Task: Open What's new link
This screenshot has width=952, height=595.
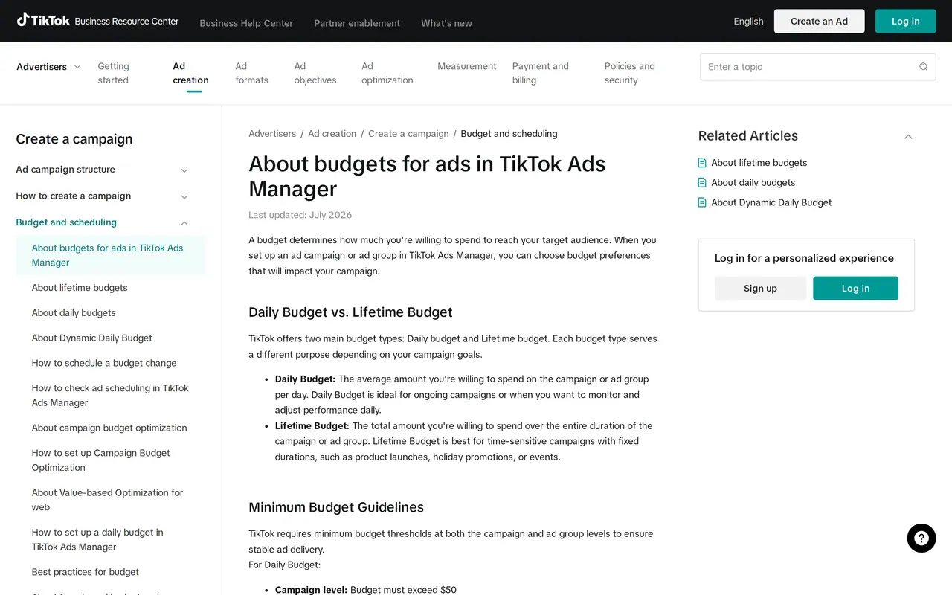Action: (x=446, y=23)
